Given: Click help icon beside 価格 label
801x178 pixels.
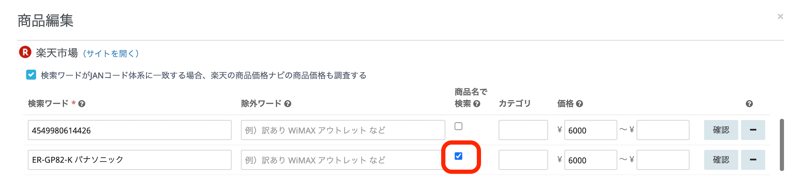Looking at the screenshot, I should coord(580,104).
